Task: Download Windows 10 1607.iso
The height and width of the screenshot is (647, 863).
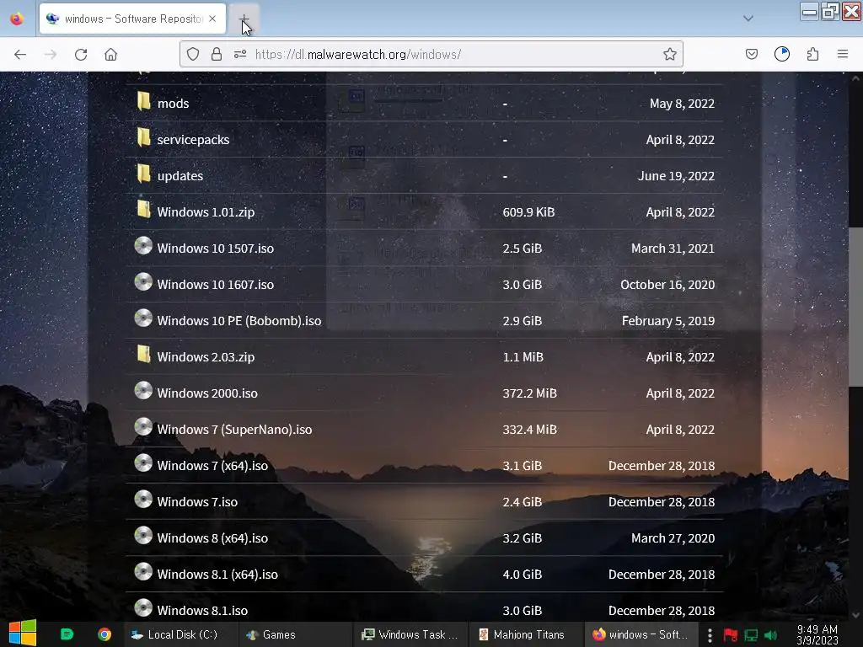Action: (x=215, y=285)
